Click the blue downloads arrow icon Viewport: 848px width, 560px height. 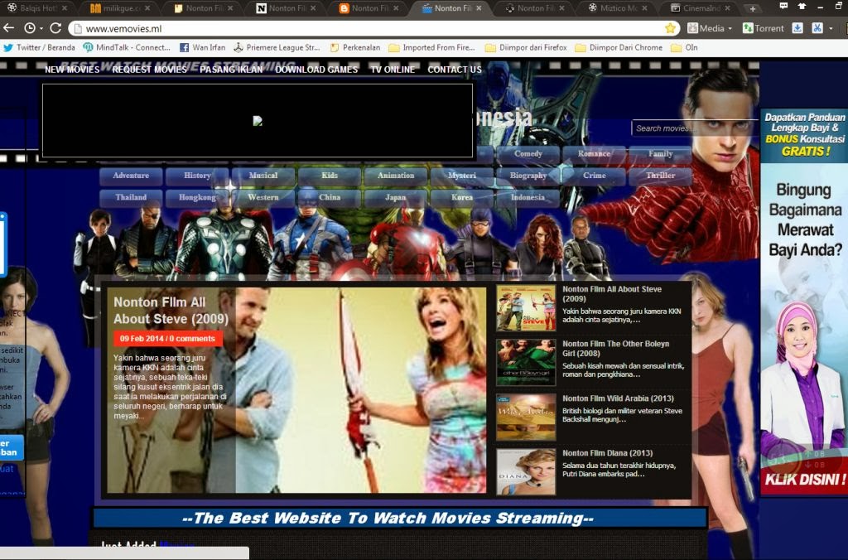[797, 28]
